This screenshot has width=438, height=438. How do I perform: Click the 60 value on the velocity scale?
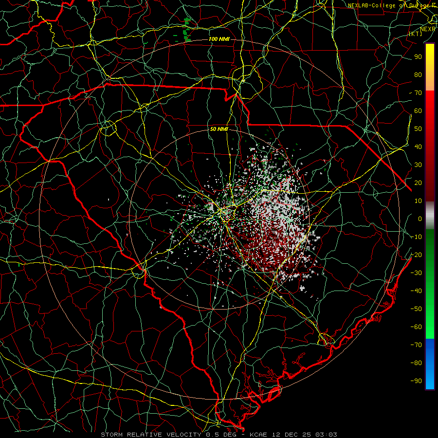click(418, 110)
